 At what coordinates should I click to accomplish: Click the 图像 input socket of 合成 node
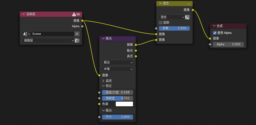tap(210, 38)
